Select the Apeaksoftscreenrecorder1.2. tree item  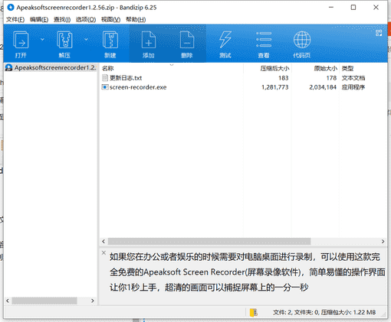coord(51,67)
